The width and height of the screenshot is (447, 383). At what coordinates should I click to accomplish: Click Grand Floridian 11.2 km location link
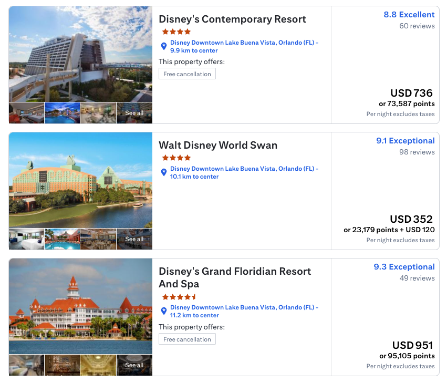point(244,312)
